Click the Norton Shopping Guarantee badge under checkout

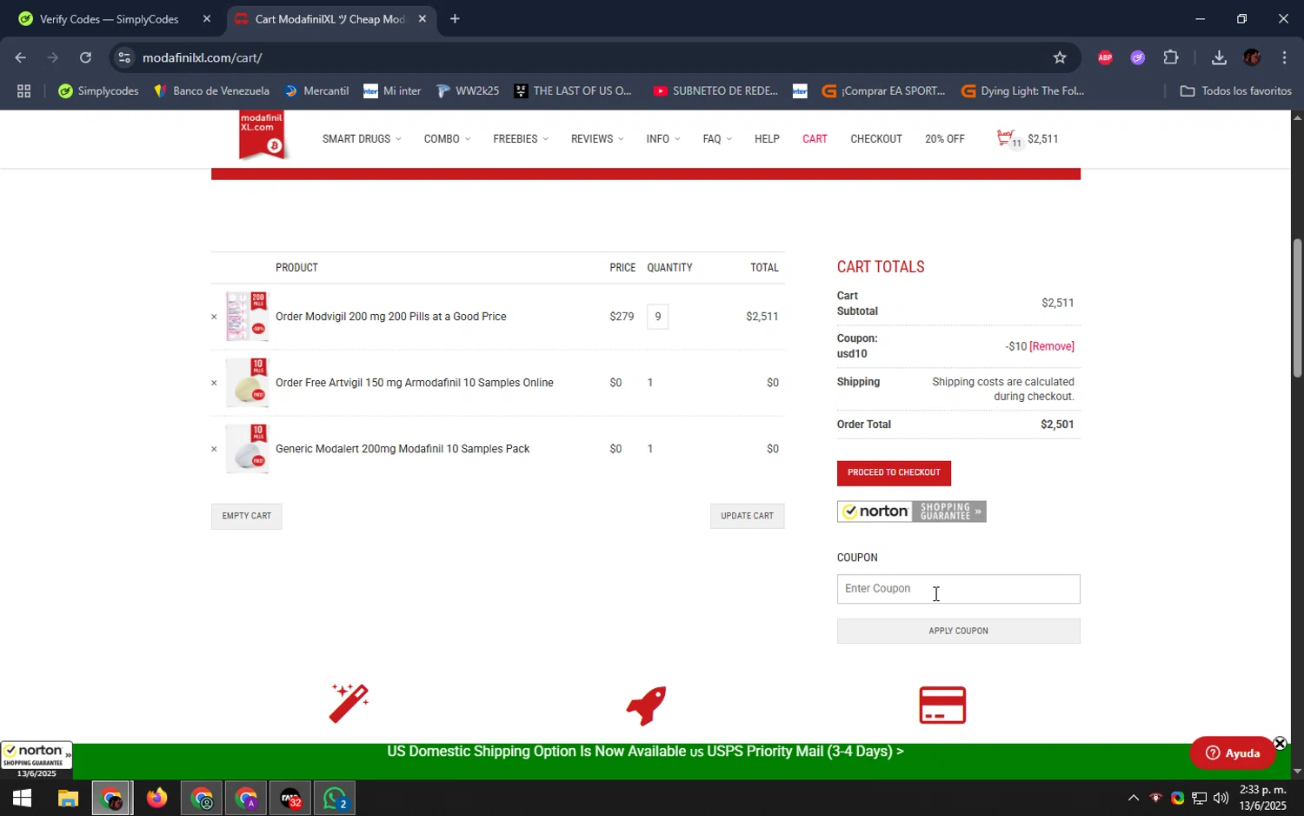coord(911,512)
